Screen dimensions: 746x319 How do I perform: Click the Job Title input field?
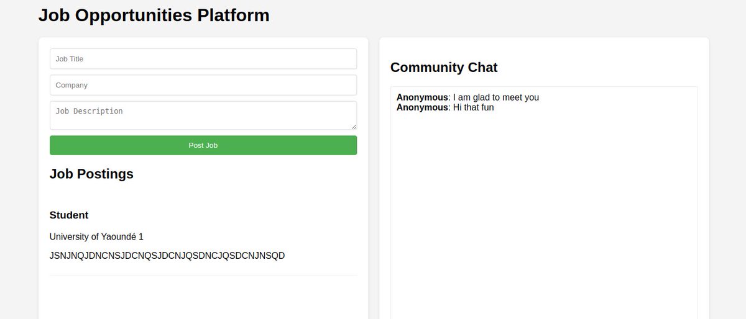coord(203,59)
